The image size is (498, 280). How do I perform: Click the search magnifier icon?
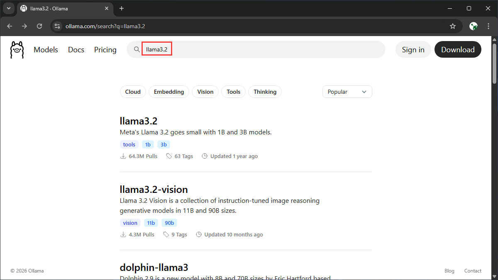[137, 50]
